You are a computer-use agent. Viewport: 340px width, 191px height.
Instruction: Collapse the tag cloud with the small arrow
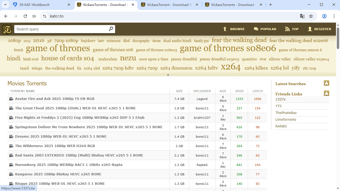(x=168, y=75)
